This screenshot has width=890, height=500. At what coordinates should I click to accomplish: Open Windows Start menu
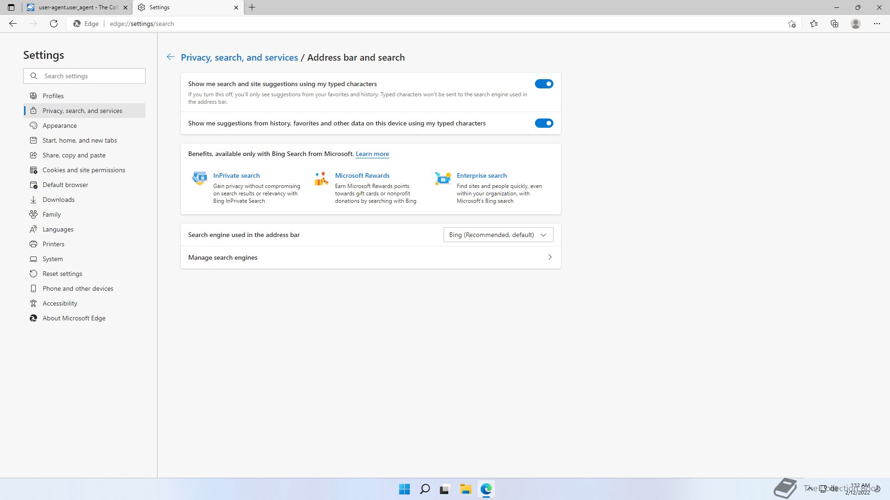tap(404, 489)
